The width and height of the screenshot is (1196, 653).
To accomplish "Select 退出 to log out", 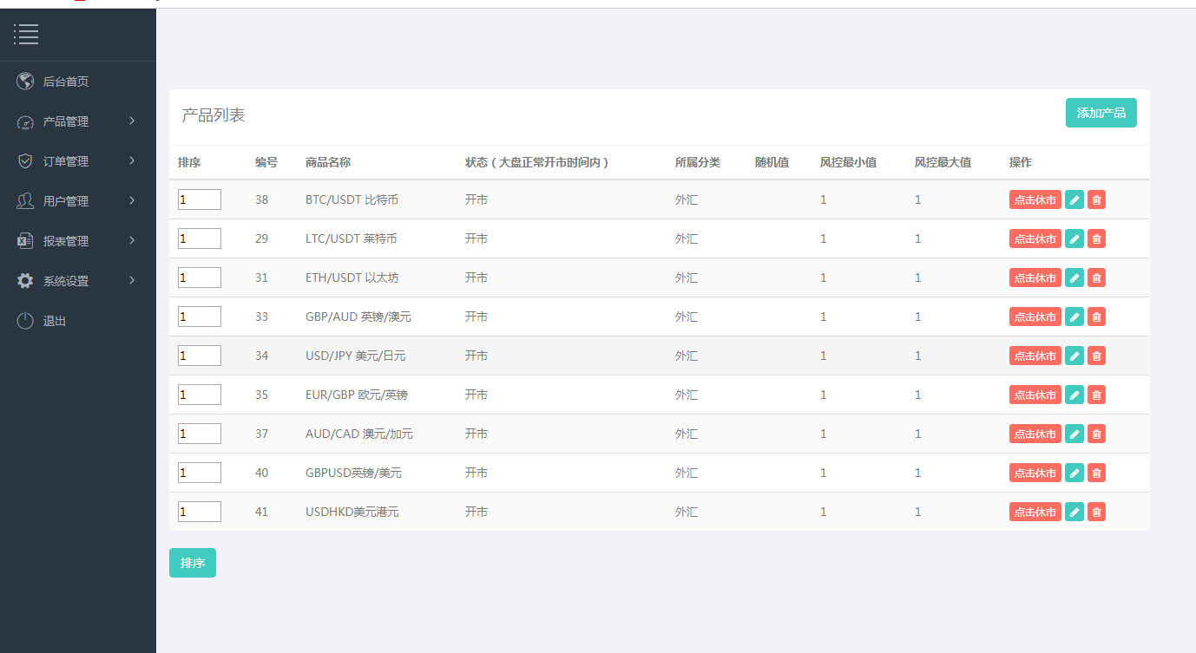I will [x=78, y=321].
